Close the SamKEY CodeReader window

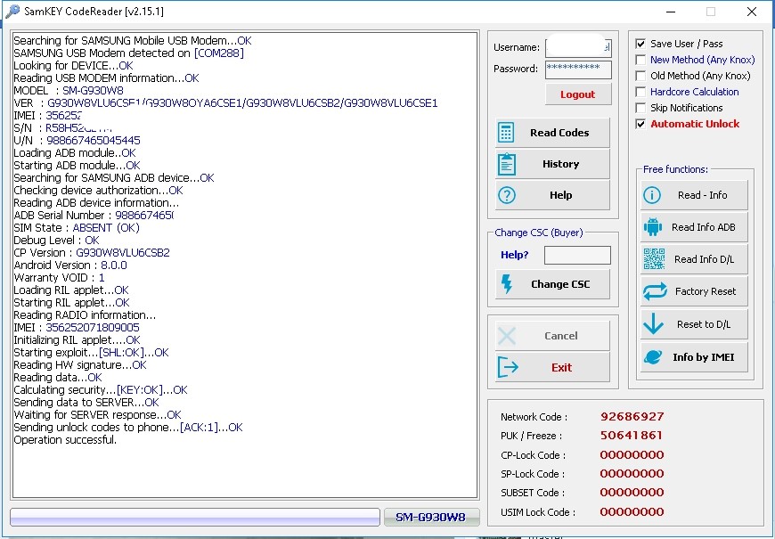[x=752, y=12]
